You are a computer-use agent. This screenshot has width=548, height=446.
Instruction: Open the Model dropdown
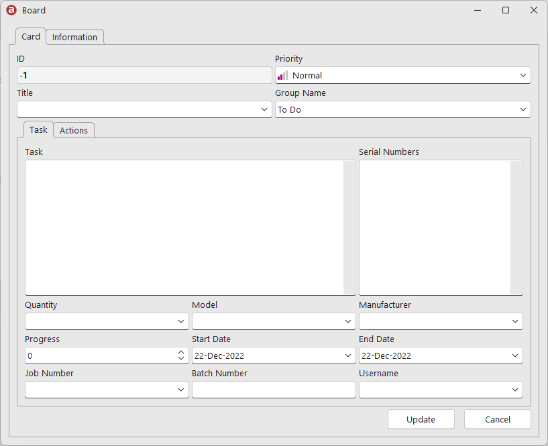(x=348, y=321)
